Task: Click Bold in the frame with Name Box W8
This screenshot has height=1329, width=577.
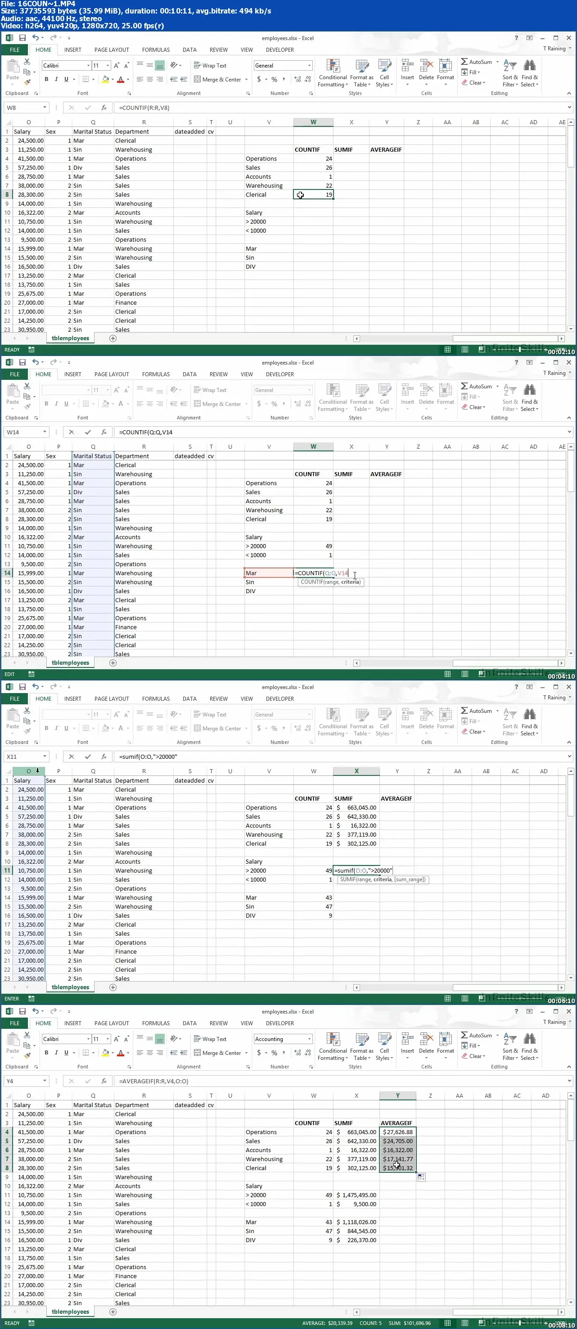Action: click(46, 80)
